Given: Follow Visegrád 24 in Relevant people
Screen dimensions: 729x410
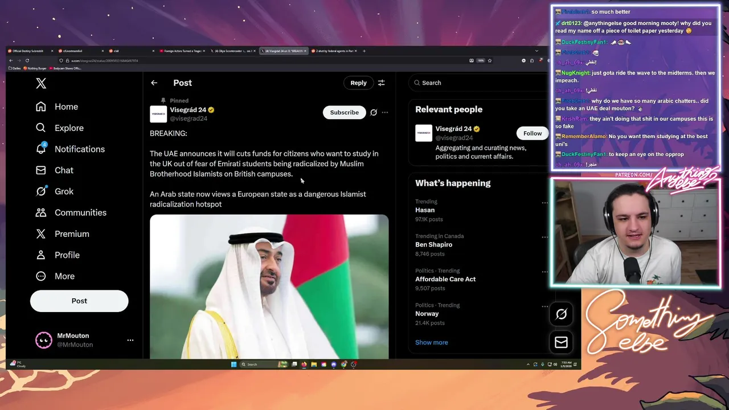Looking at the screenshot, I should coord(533,133).
